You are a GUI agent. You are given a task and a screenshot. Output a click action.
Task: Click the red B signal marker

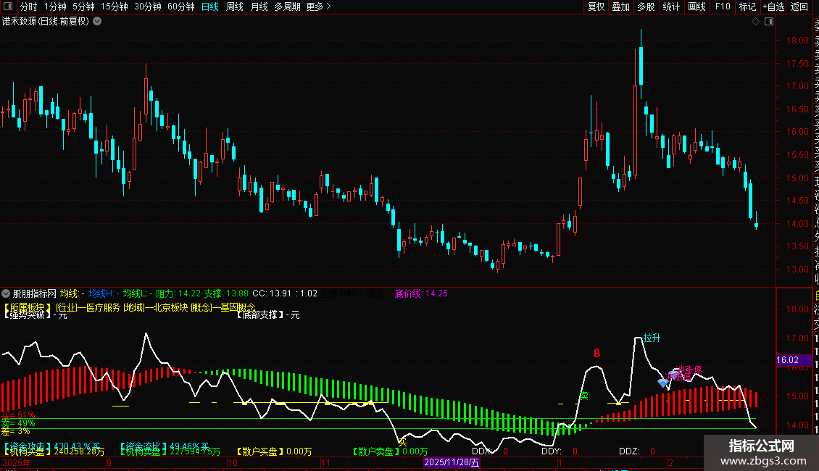click(x=597, y=354)
